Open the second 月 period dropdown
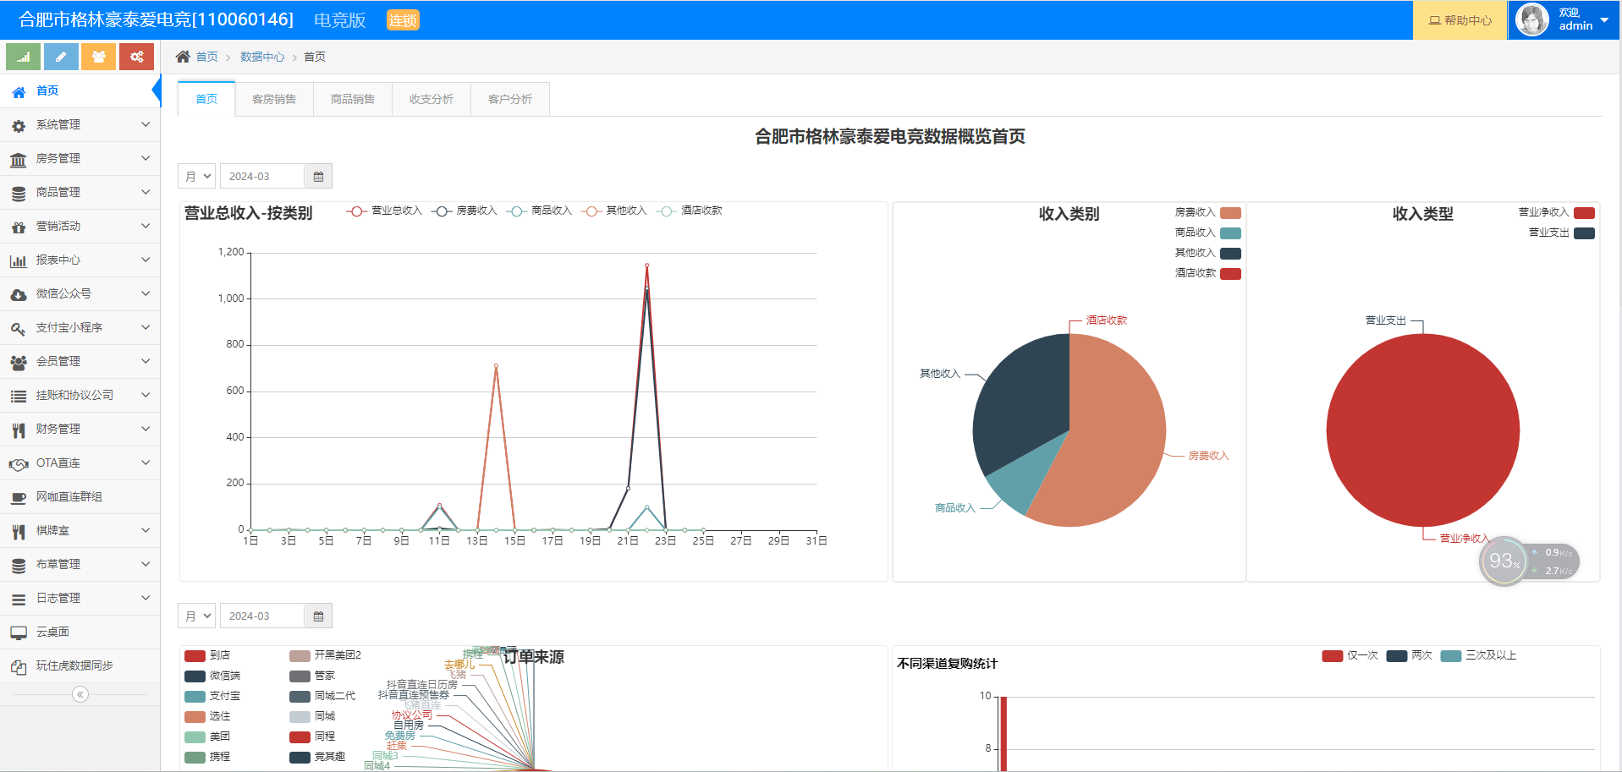The width and height of the screenshot is (1622, 772). [197, 616]
